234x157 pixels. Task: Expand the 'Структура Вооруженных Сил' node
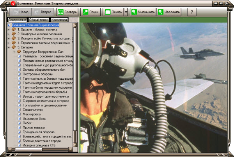coord(14,52)
